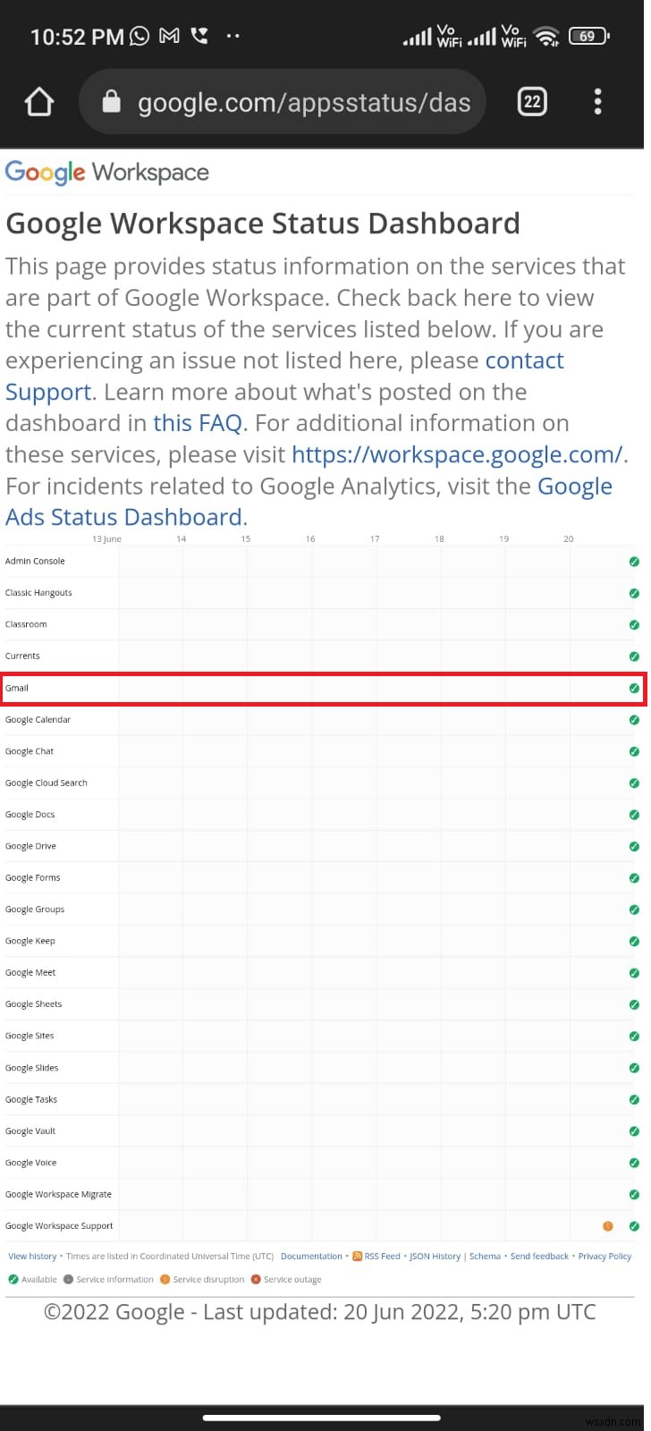Tap the Chrome home icon

coord(39,103)
